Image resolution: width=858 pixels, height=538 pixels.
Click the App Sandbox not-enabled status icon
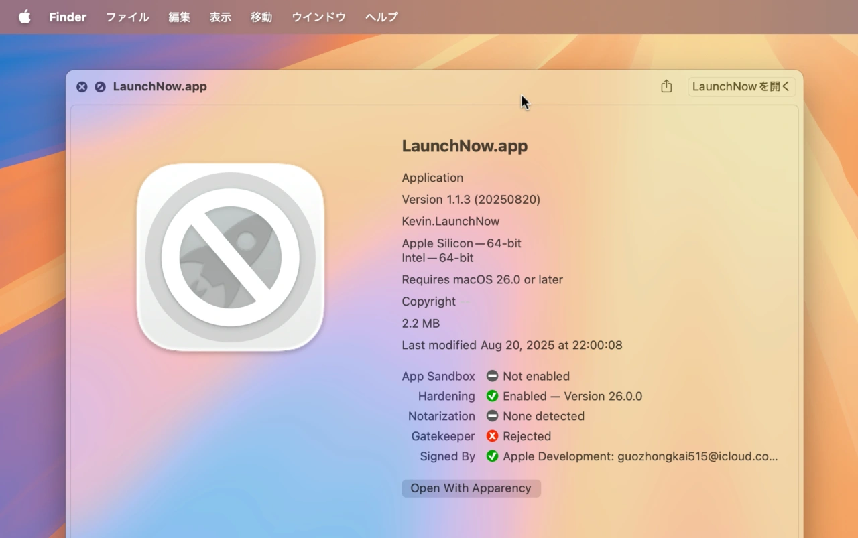click(493, 376)
